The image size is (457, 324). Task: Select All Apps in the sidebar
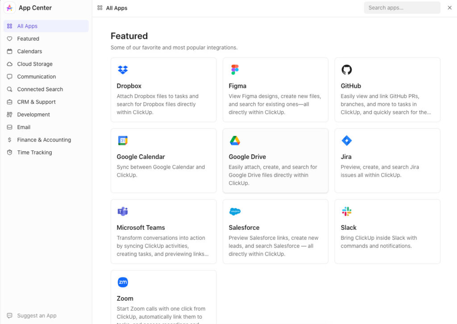[x=46, y=26]
